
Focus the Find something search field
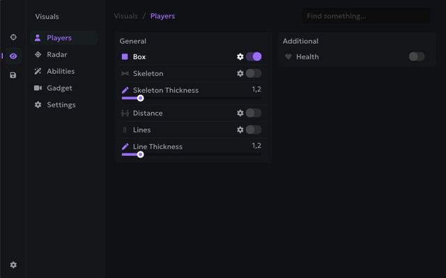point(367,16)
